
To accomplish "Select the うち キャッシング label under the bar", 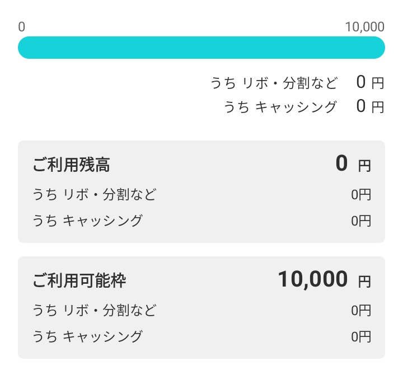I will (280, 107).
